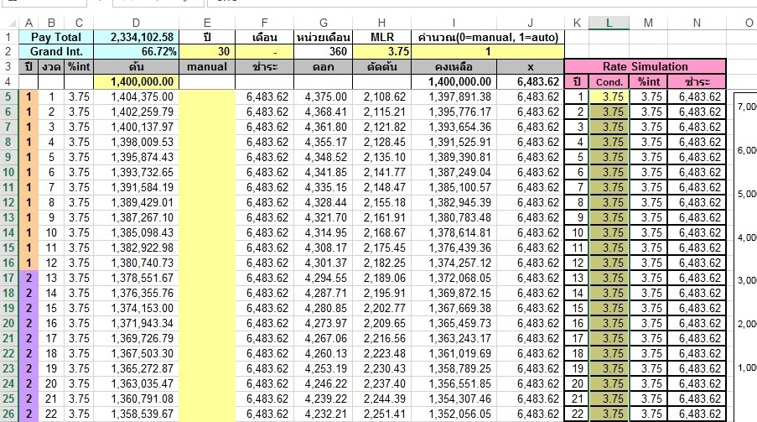
Task: Select the years input cell showing 30
Action: click(206, 52)
